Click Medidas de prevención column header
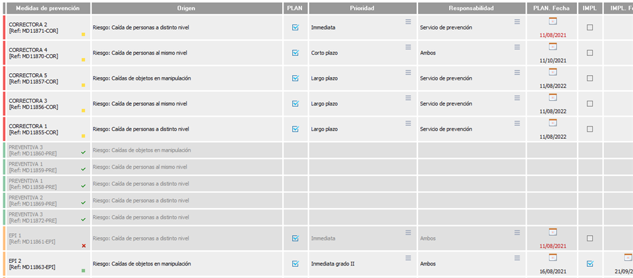The height and width of the screenshot is (278, 633). [x=47, y=8]
